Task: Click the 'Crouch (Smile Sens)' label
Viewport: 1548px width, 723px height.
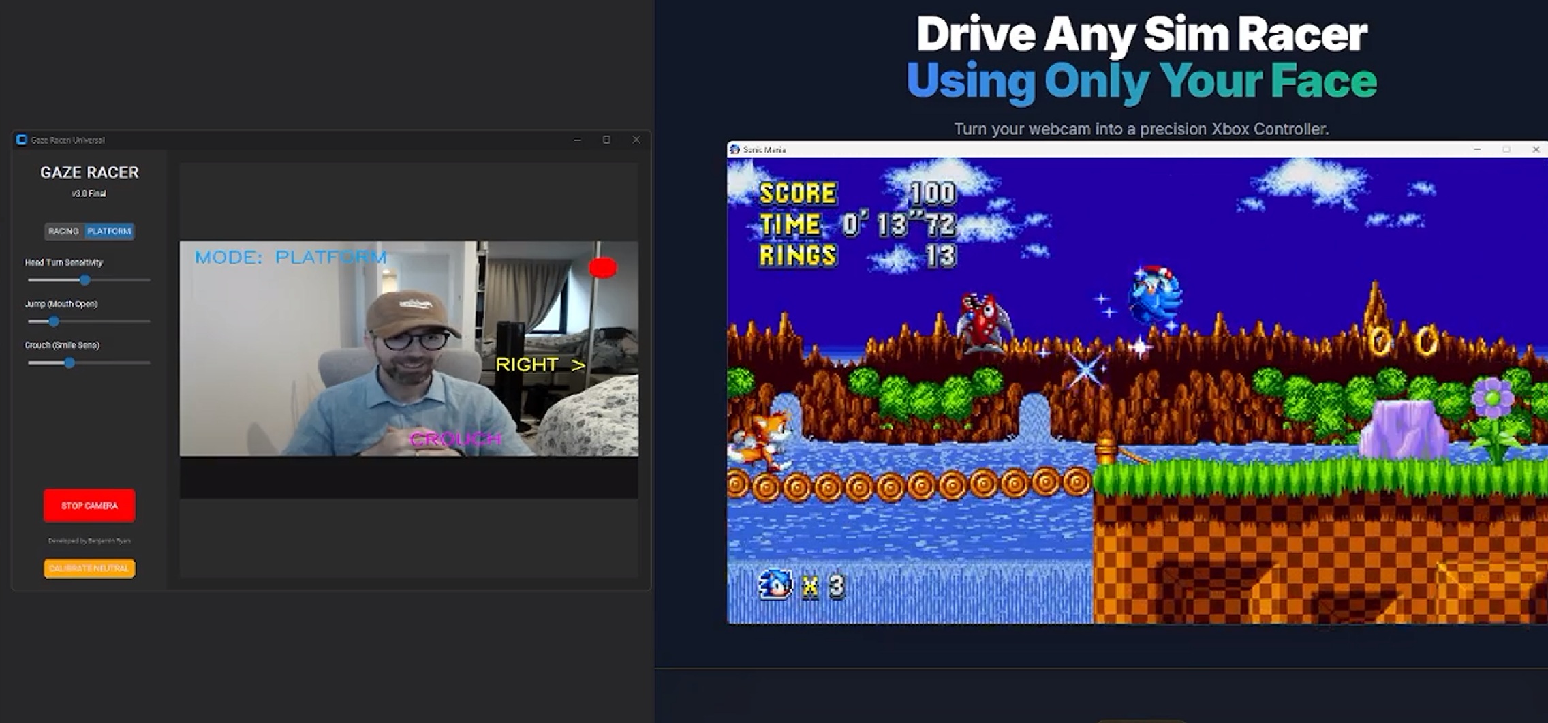Action: pos(62,345)
